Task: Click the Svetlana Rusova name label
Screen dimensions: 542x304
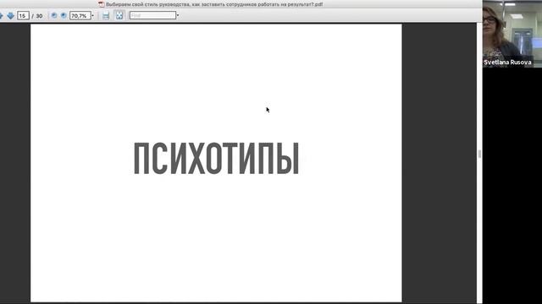Action: [x=507, y=62]
